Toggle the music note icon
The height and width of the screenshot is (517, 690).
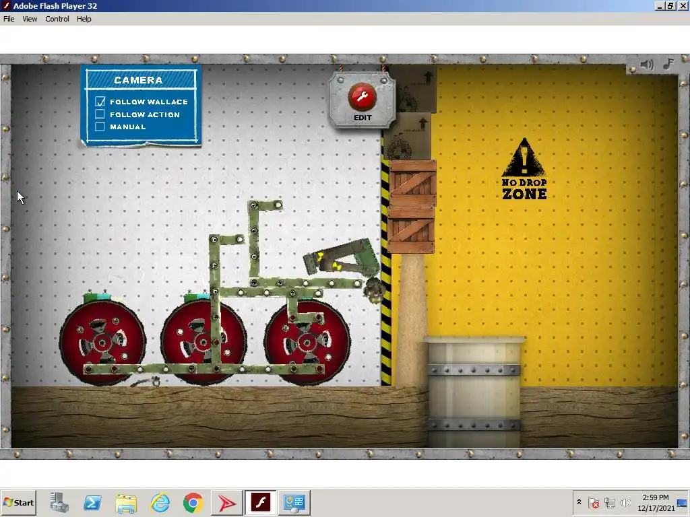click(668, 64)
